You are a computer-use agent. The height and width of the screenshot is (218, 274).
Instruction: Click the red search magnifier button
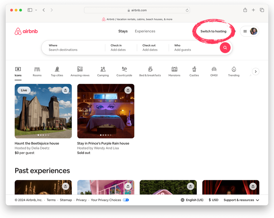pos(225,48)
